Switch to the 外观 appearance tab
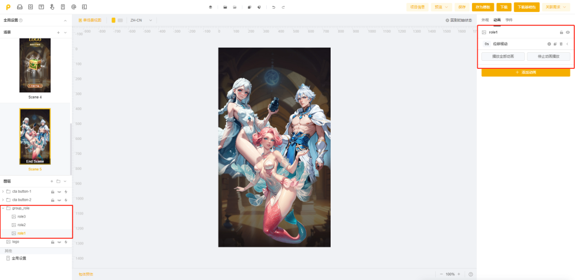 (485, 20)
